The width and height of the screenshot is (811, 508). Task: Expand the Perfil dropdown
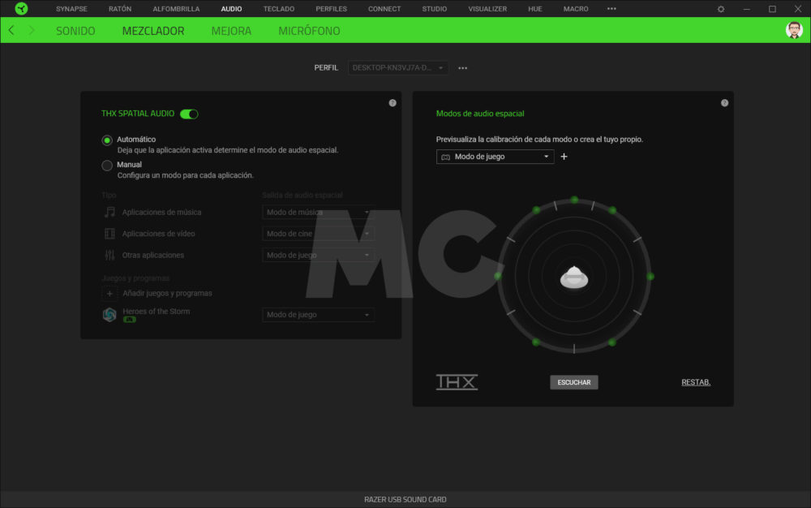[x=398, y=68]
